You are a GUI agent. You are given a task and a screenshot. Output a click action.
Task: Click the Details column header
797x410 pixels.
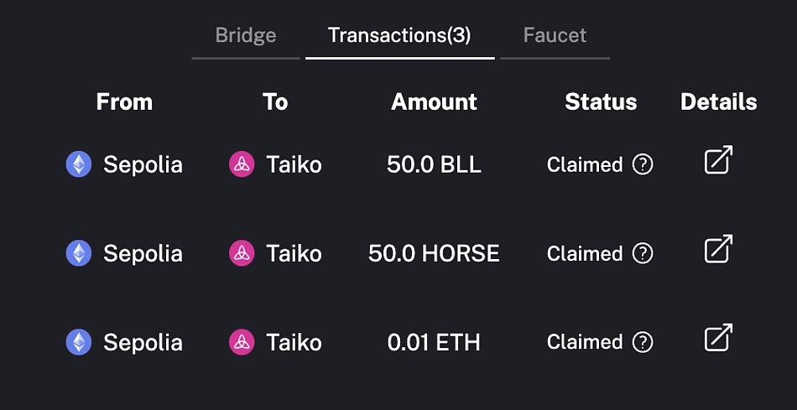click(718, 102)
